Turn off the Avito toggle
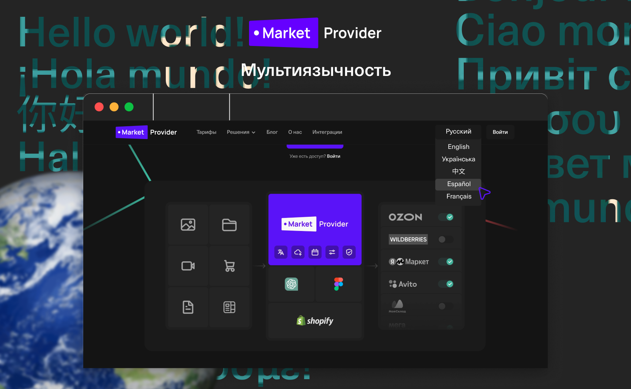Viewport: 631px width, 389px height. (x=446, y=284)
